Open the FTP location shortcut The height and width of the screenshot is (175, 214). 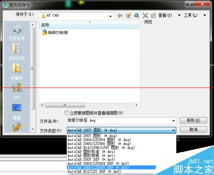[17, 91]
